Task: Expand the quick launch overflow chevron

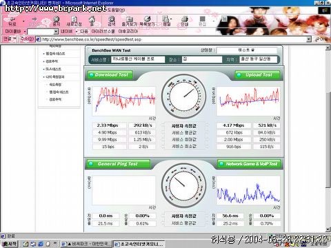Action: click(55, 243)
